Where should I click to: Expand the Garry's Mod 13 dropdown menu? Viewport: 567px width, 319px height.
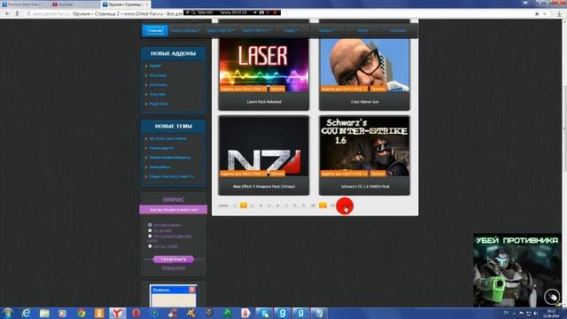point(256,31)
